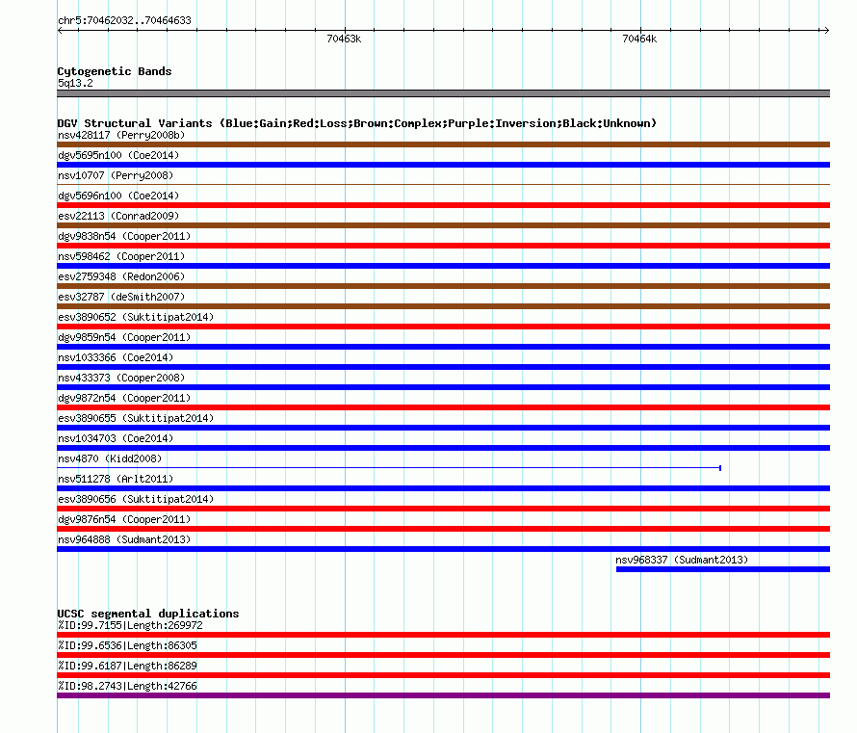Click the red dgv9872n54 loss bar
The image size is (857, 733).
coord(443,407)
